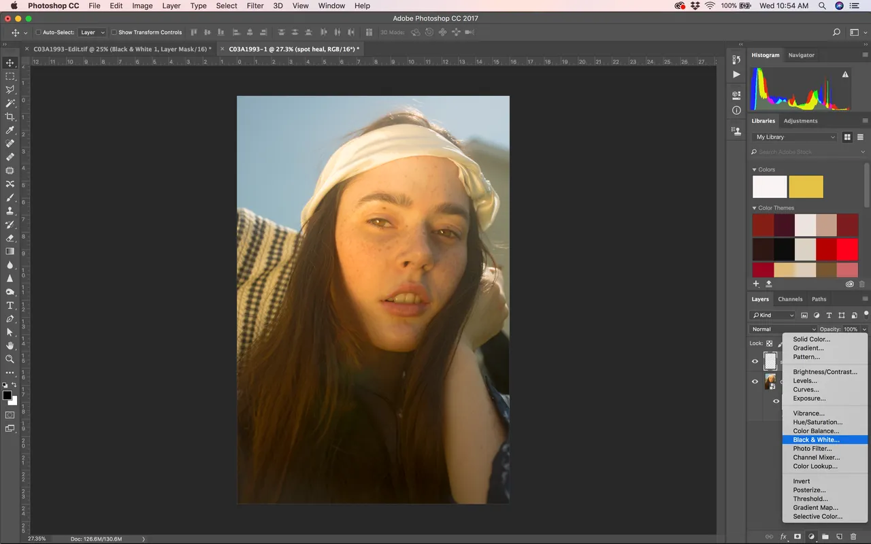Open the Auto-Select Layer dropdown
This screenshot has height=544, width=871.
pyautogui.click(x=93, y=32)
